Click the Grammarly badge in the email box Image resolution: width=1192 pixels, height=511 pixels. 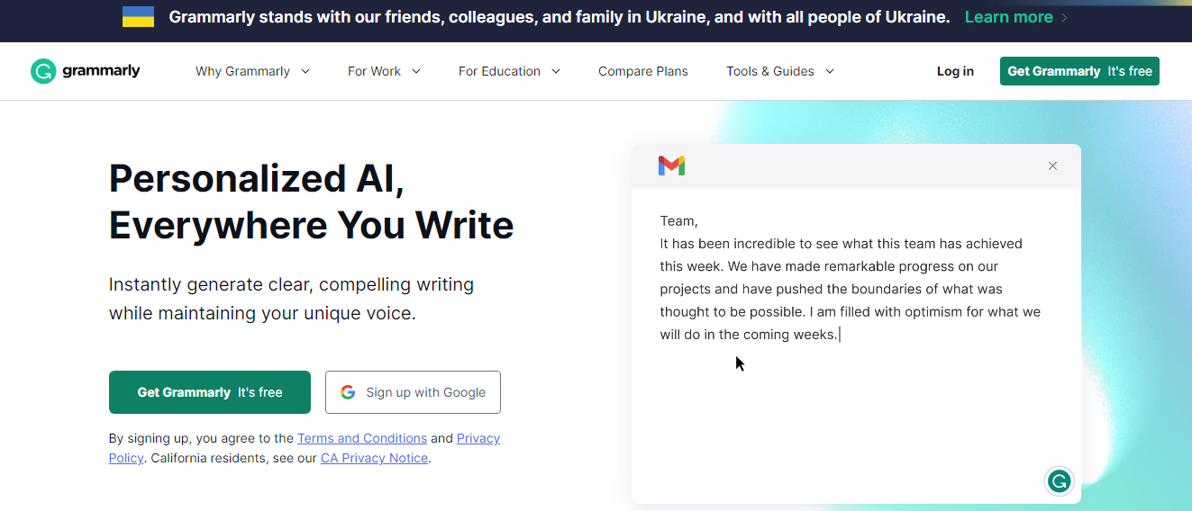click(1059, 481)
